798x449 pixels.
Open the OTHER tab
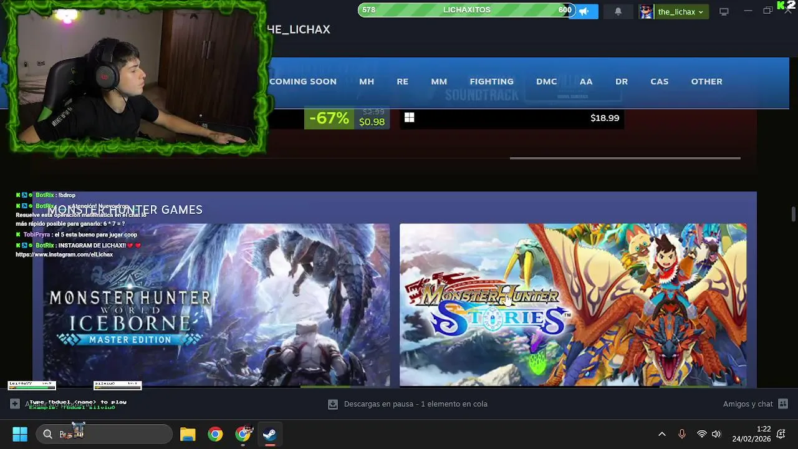(707, 82)
